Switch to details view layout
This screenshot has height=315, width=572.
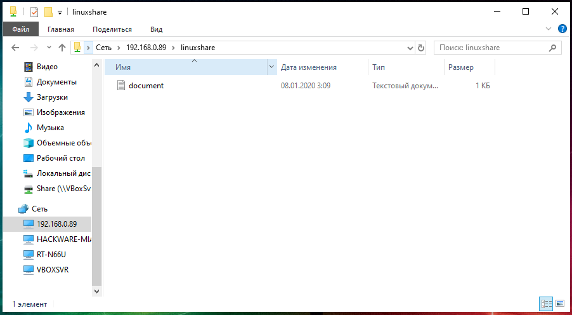pos(545,304)
